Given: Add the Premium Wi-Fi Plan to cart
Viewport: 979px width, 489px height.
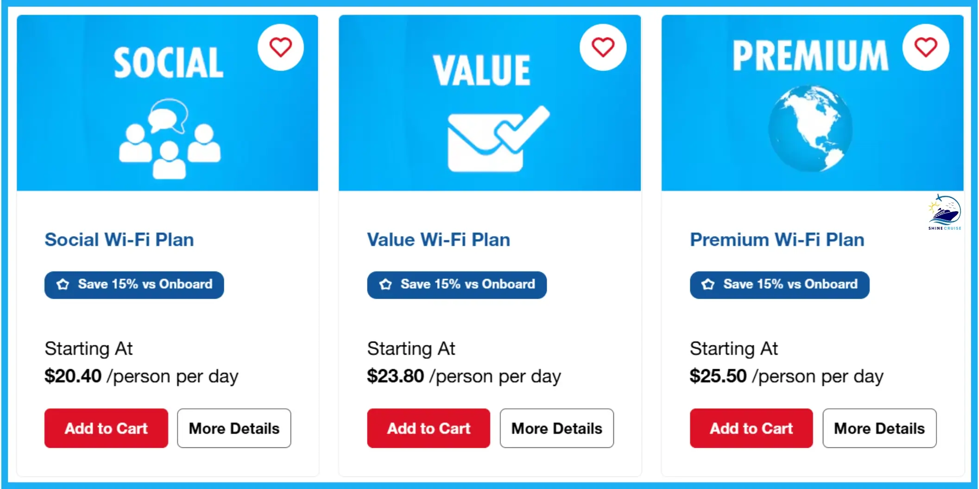Looking at the screenshot, I should click(751, 428).
